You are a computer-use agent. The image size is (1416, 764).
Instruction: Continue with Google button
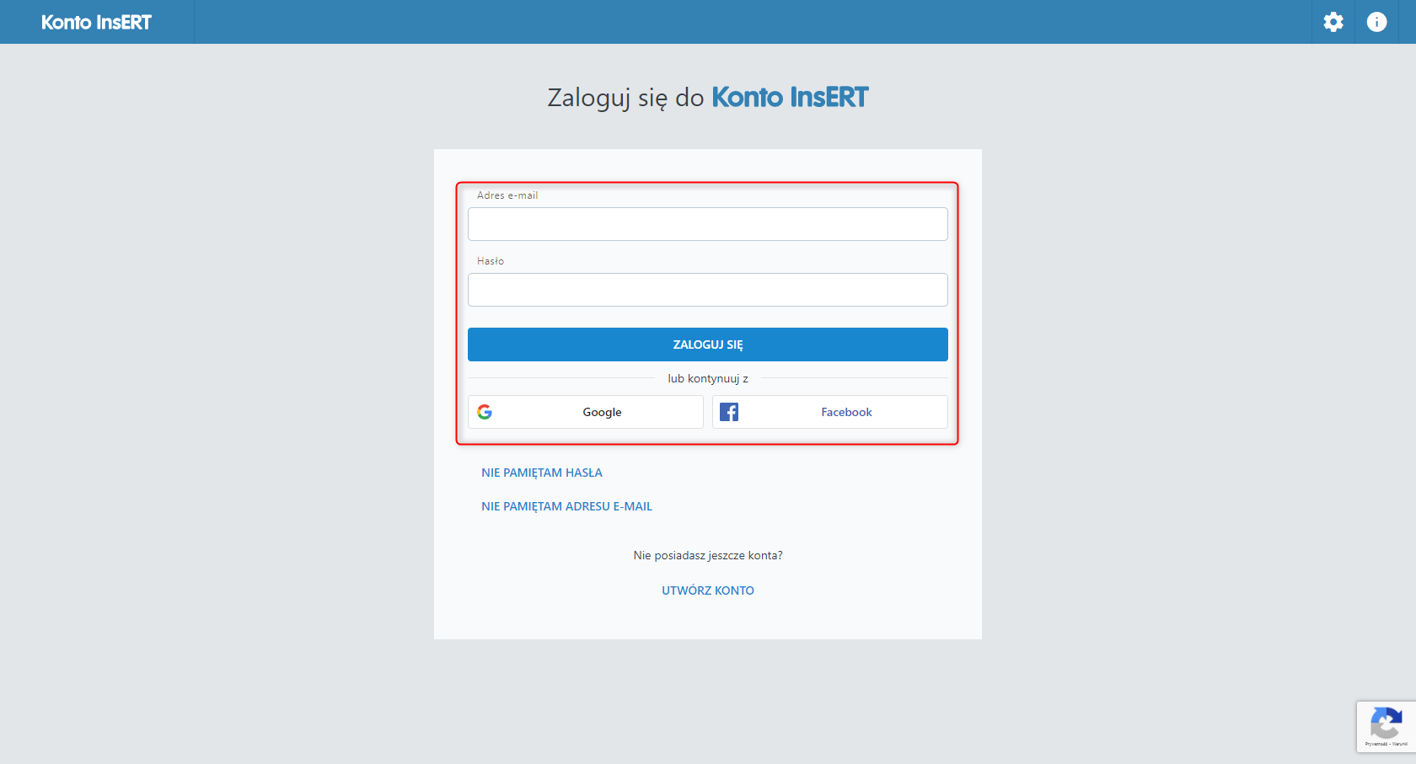[586, 412]
